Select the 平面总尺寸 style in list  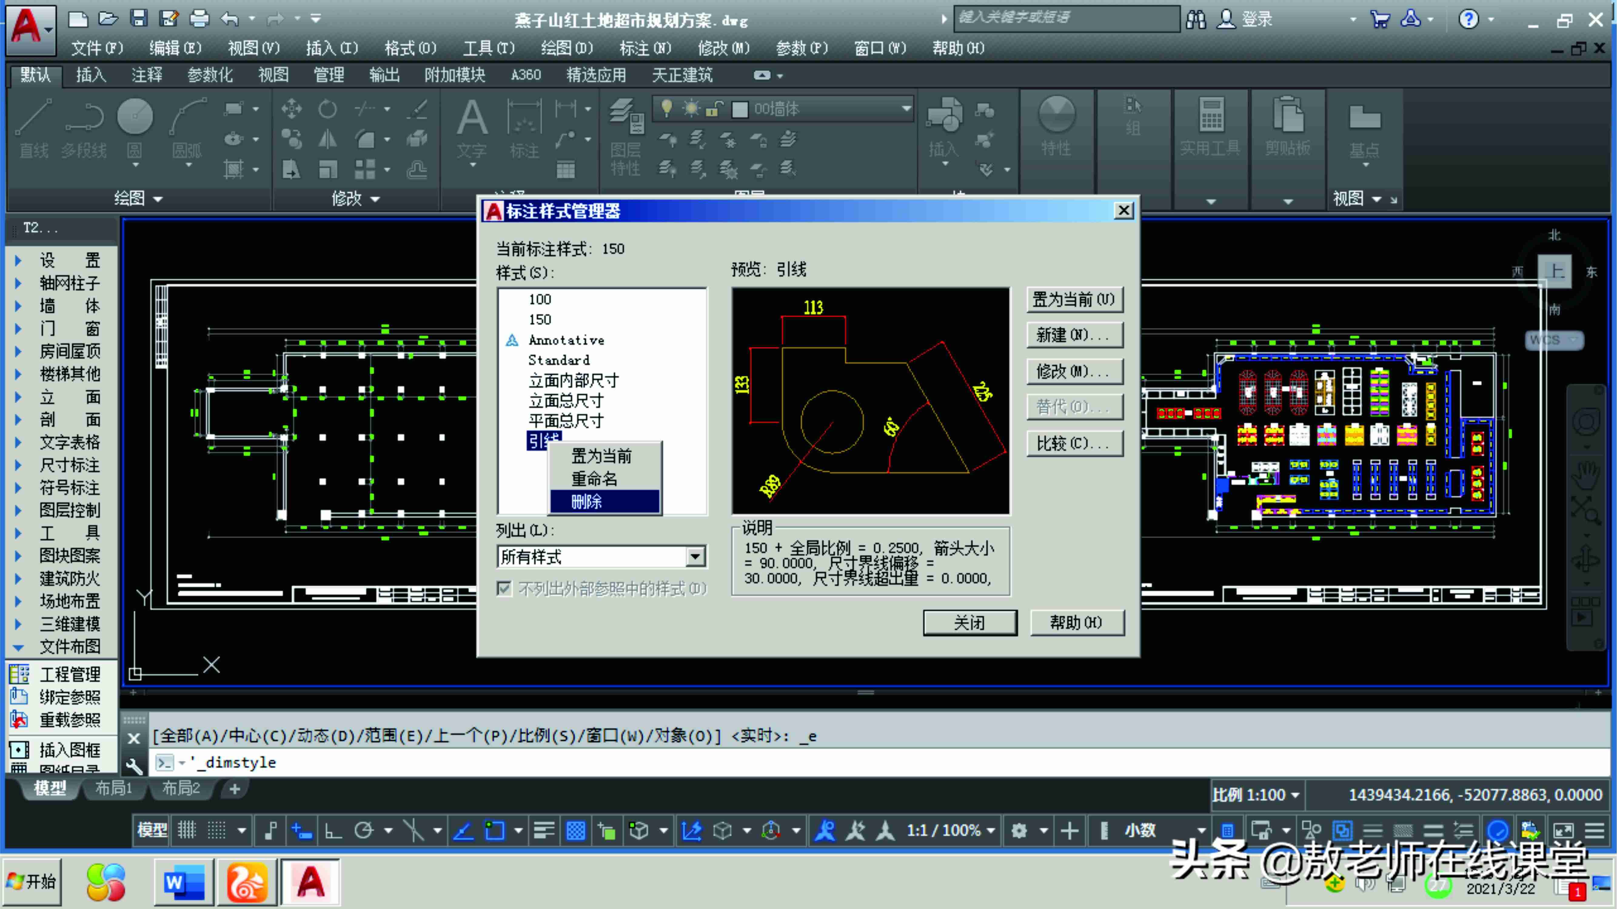[x=566, y=420]
